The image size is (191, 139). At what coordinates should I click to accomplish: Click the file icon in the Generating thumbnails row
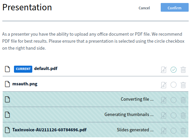pyautogui.click(x=7, y=115)
